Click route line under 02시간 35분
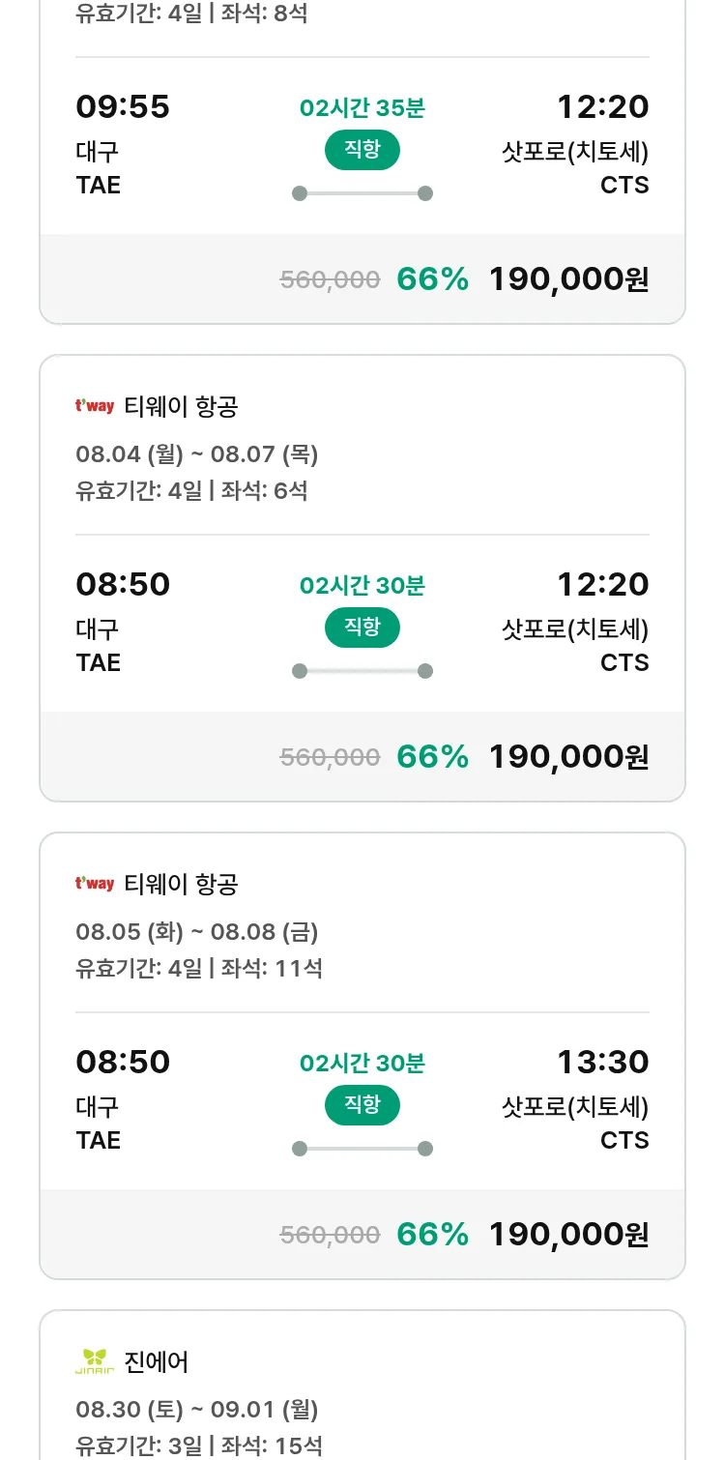This screenshot has width=725, height=1460. 362,193
